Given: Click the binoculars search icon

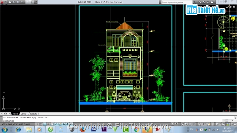Looking at the screenshot, I should click(x=194, y=2).
